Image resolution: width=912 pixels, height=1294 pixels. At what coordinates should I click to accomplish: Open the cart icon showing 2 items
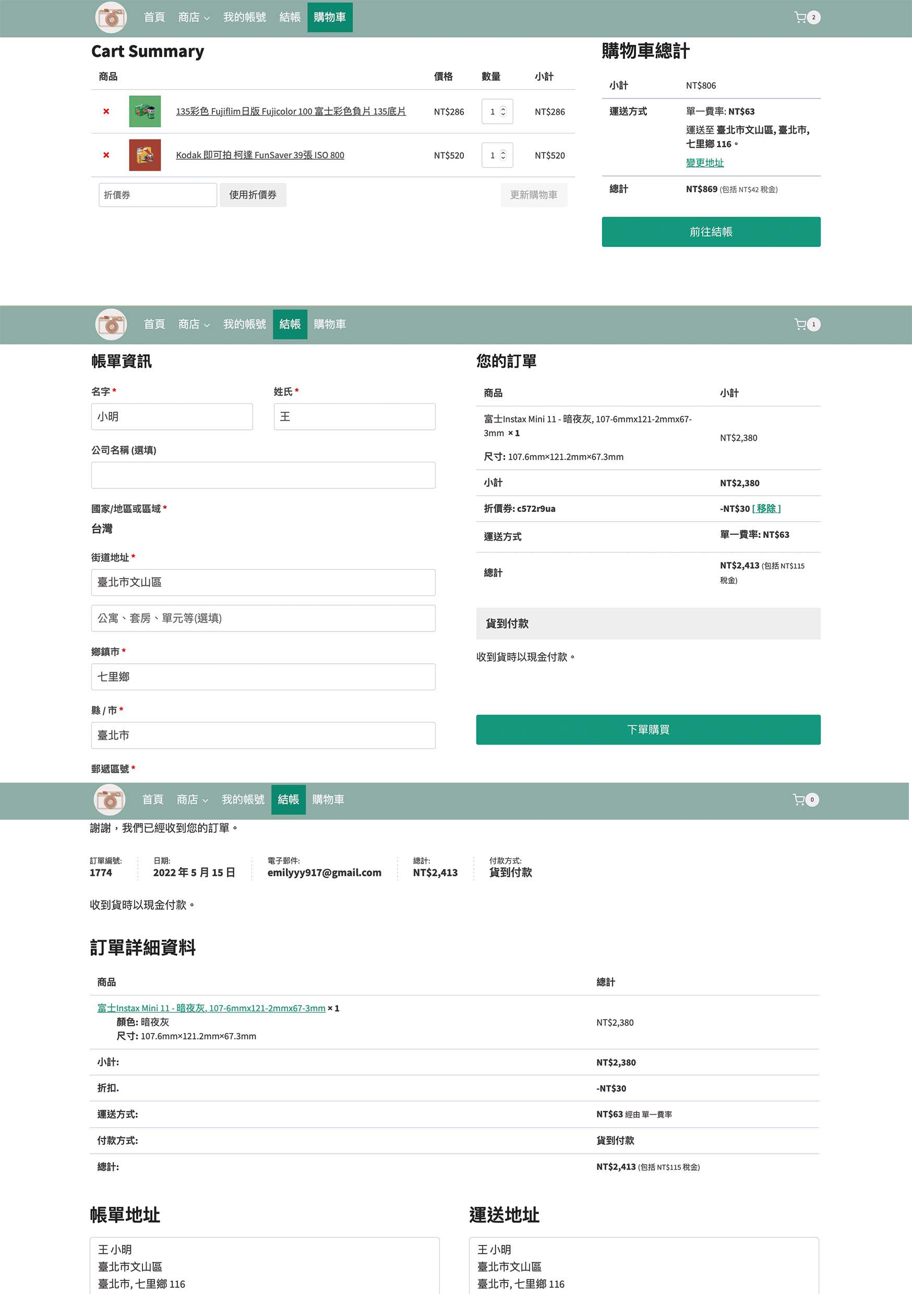click(x=806, y=17)
